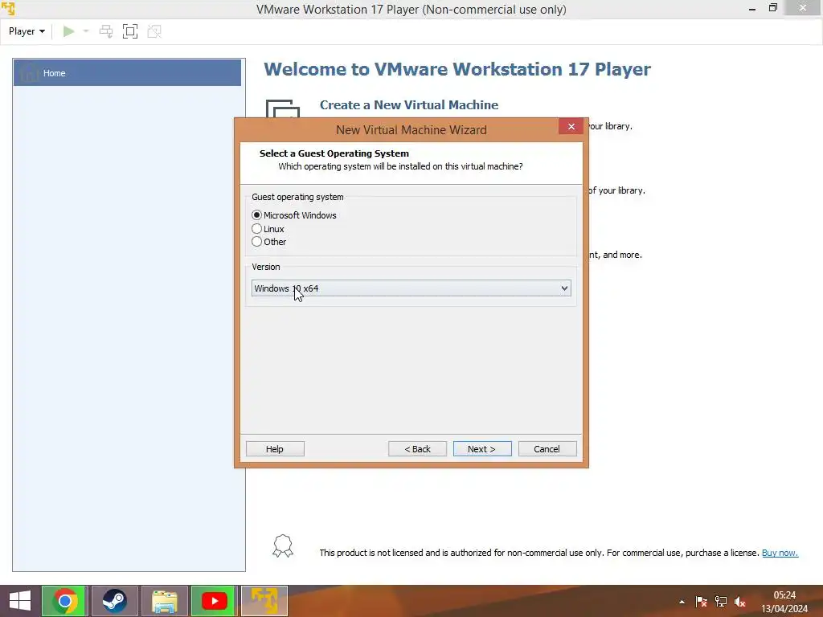Image resolution: width=823 pixels, height=617 pixels.
Task: Click the Welcome to VMware Workstation 17 Player heading
Action: tap(457, 69)
